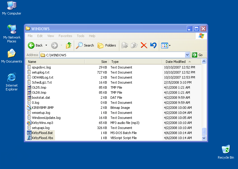Select the KirbyFlood.Bat batch file icon
The width and height of the screenshot is (238, 169).
click(29, 133)
